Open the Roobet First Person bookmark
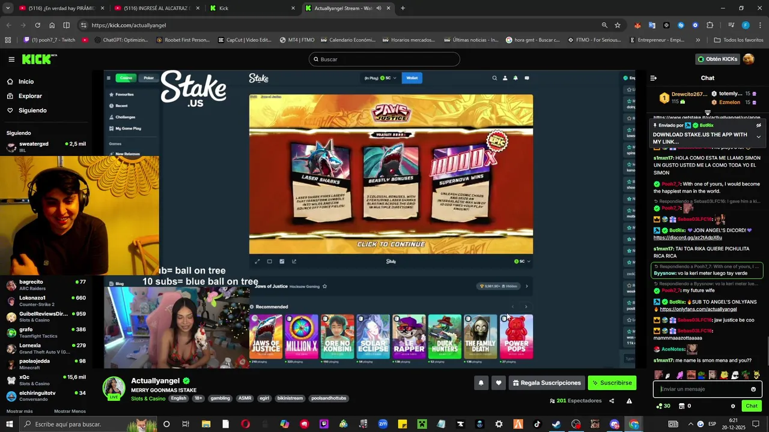 click(183, 40)
